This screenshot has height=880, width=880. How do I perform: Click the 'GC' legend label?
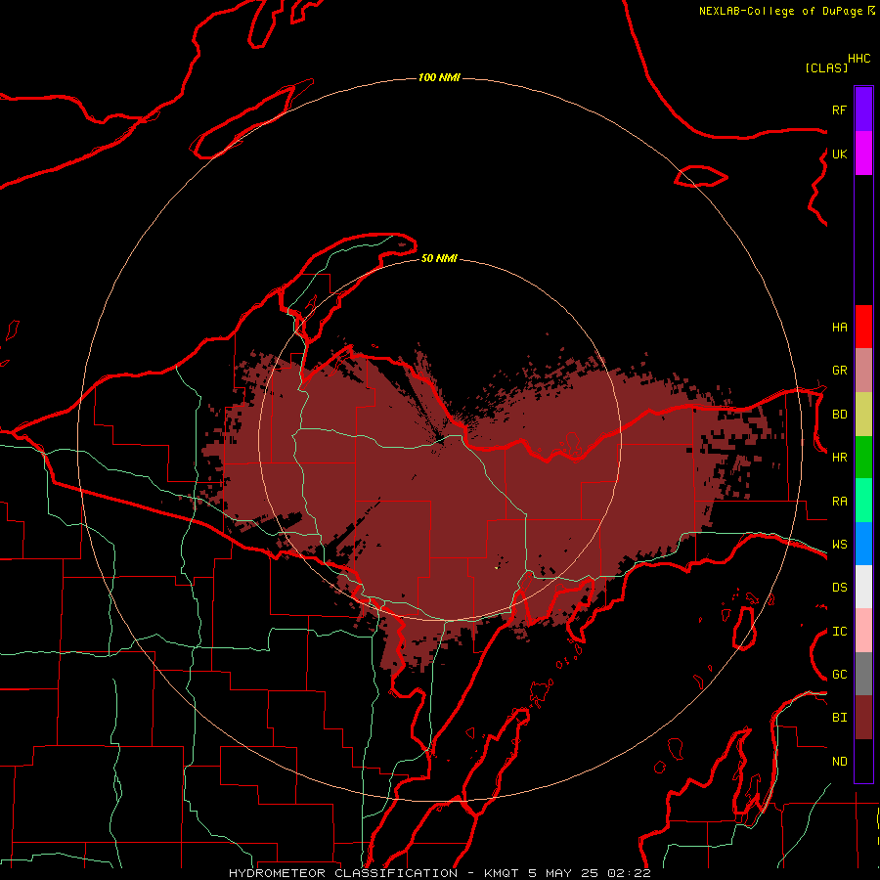(x=839, y=675)
